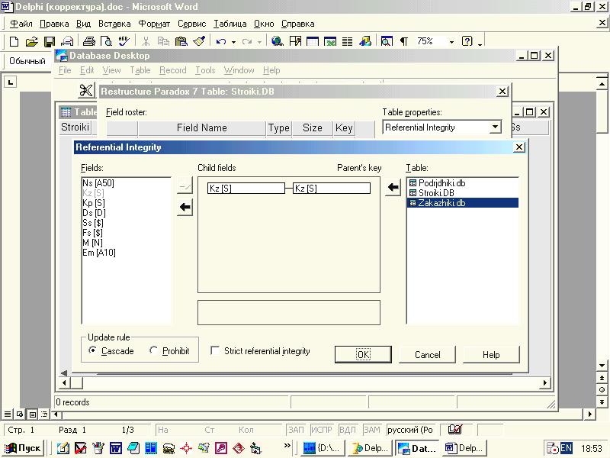The image size is (610, 458).
Task: Cancel the Referential Integrity dialog
Action: click(x=427, y=354)
